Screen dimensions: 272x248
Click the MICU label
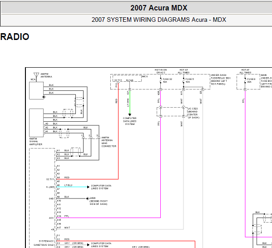point(145,76)
